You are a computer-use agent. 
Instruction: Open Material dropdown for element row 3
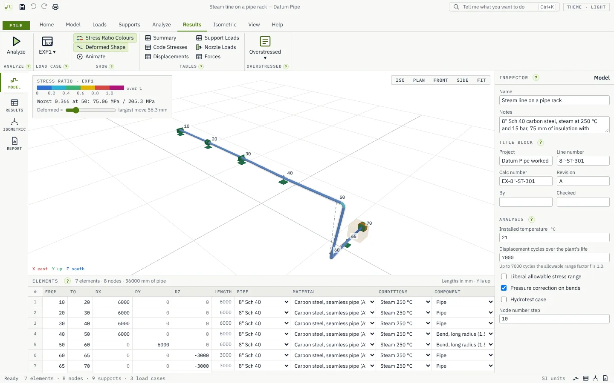(333, 323)
